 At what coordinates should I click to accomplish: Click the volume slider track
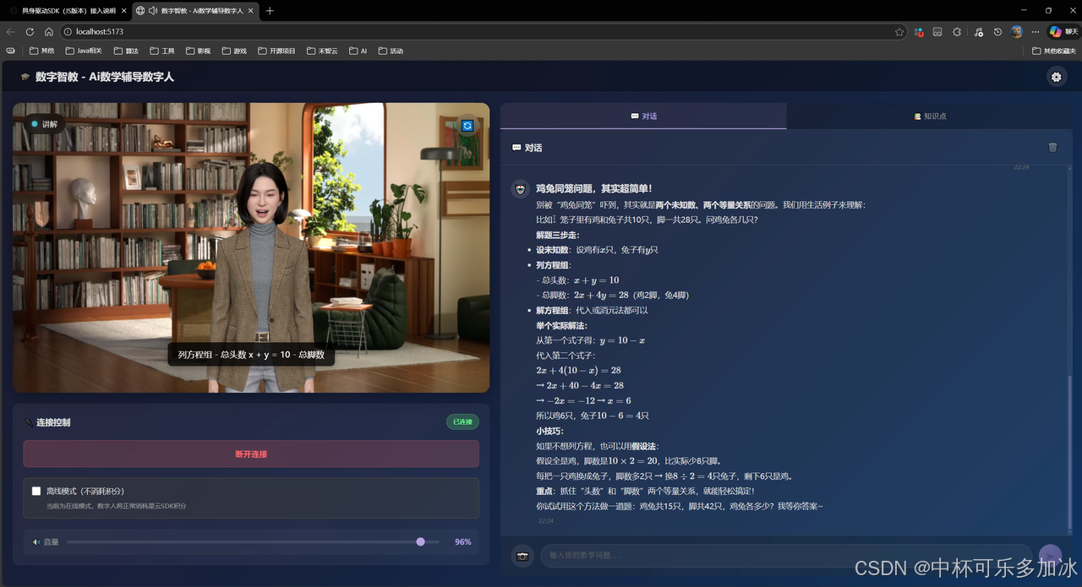253,542
